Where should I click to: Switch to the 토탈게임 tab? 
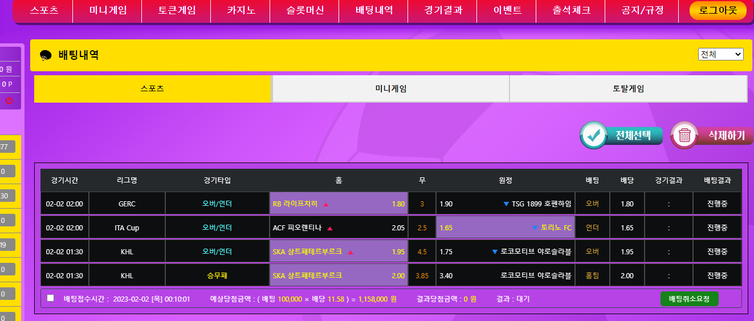click(628, 89)
